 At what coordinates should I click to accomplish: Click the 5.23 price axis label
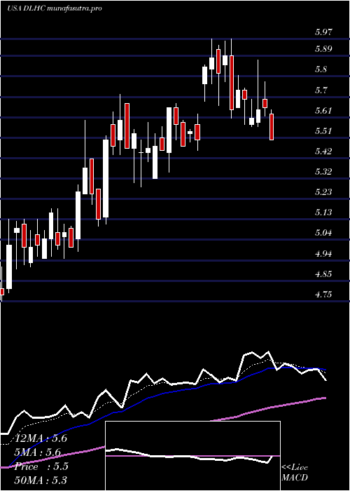click(324, 192)
